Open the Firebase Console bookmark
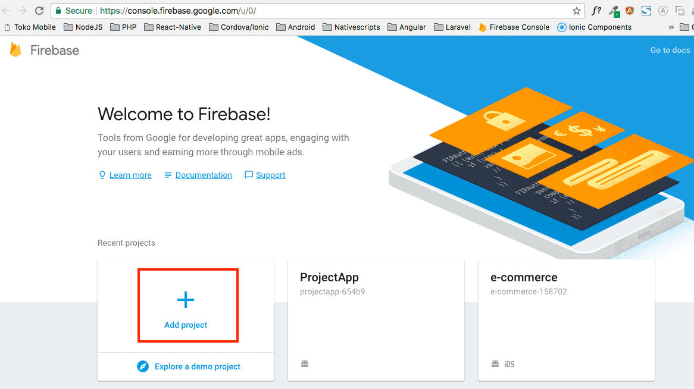 coord(514,27)
